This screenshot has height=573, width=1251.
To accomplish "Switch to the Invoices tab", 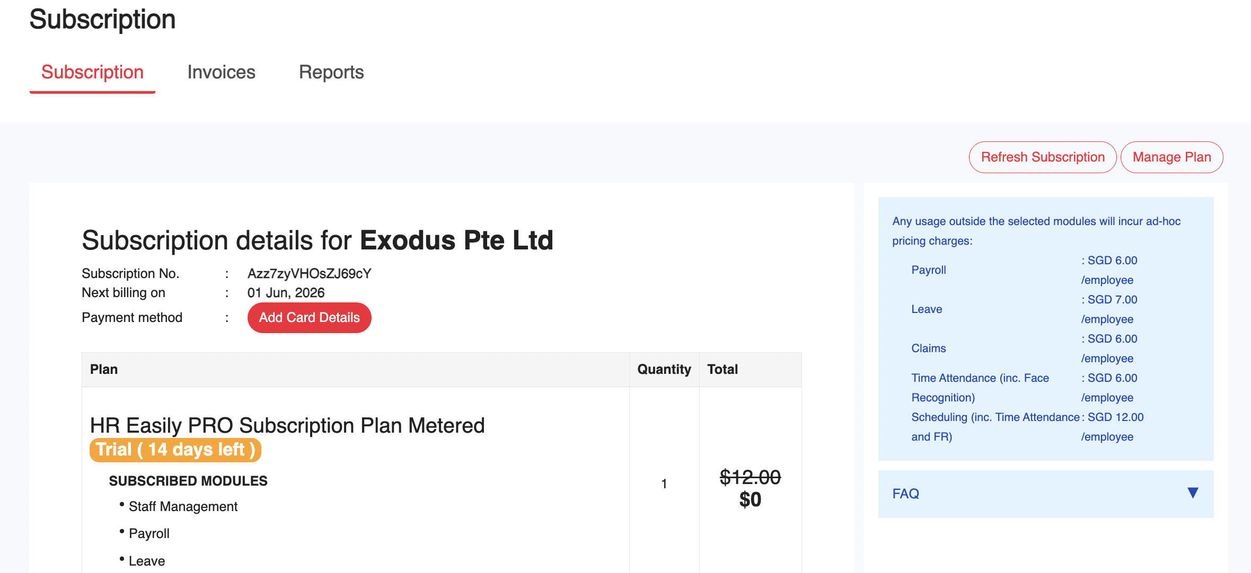I will tap(221, 72).
